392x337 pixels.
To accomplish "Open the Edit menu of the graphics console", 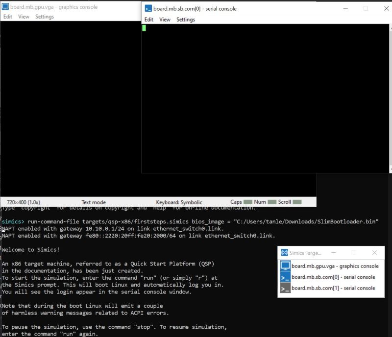I will 7,16.
